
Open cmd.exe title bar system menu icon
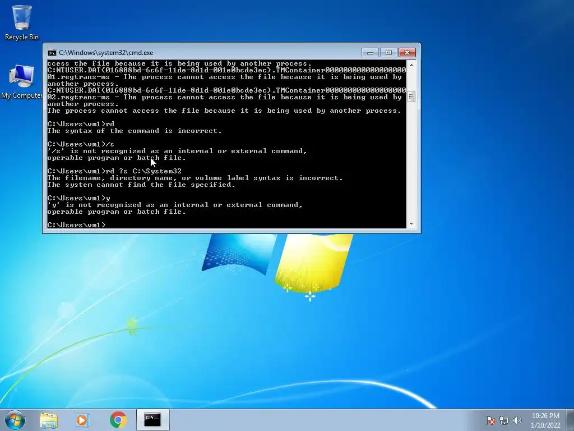pos(52,53)
